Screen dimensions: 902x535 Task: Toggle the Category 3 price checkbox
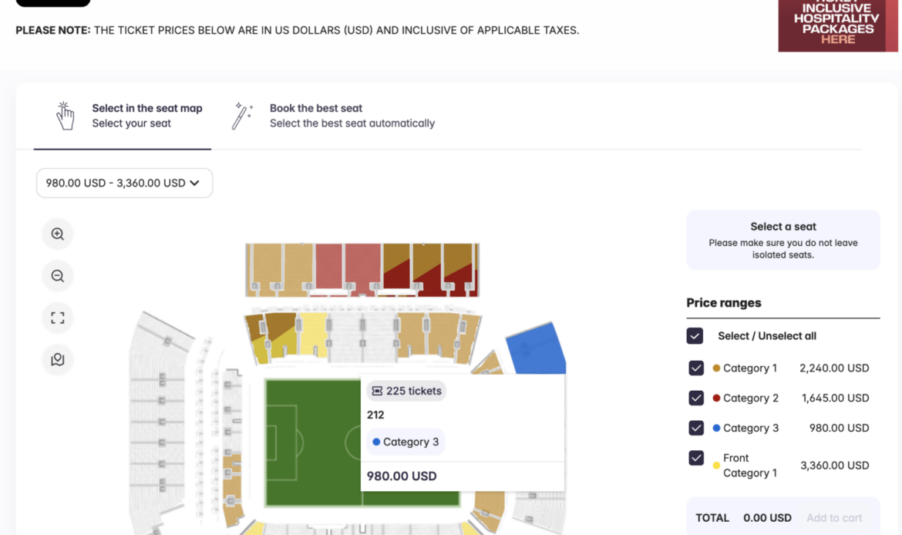[696, 428]
